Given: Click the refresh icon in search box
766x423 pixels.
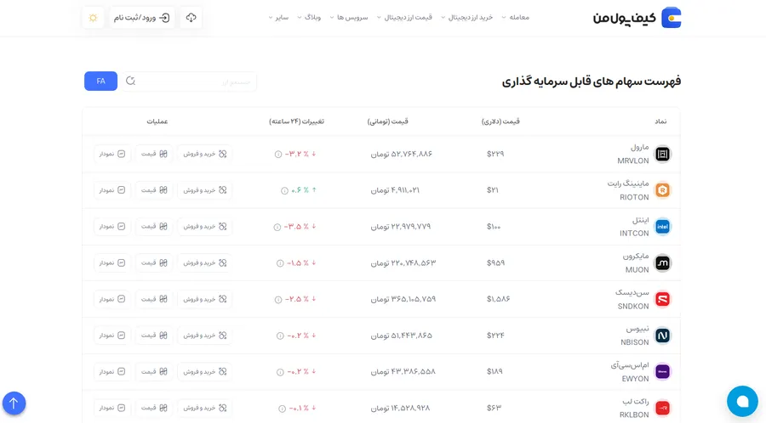Looking at the screenshot, I should tap(130, 81).
